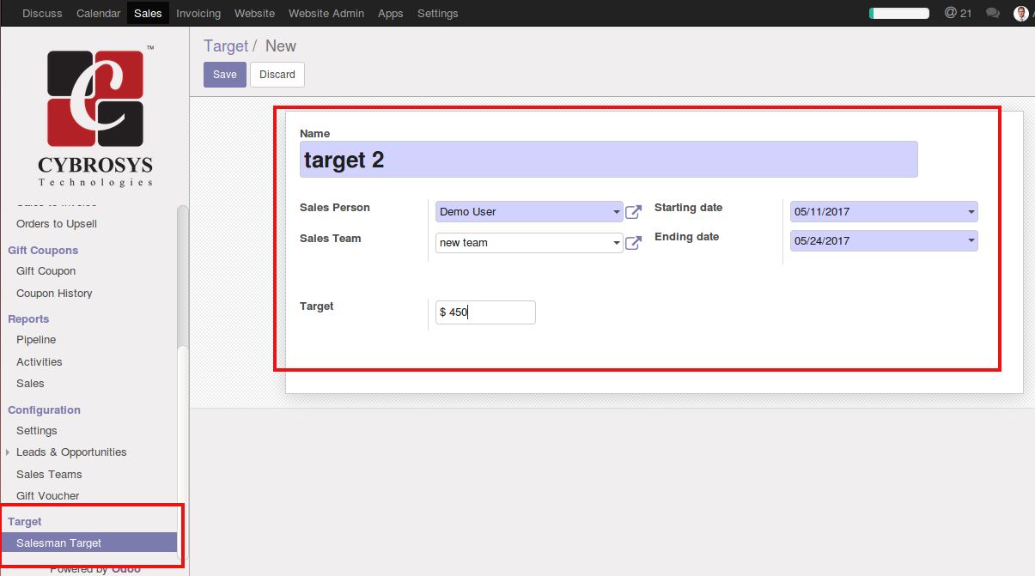Open Sales Teams configuration
This screenshot has width=1035, height=576.
[x=49, y=475]
